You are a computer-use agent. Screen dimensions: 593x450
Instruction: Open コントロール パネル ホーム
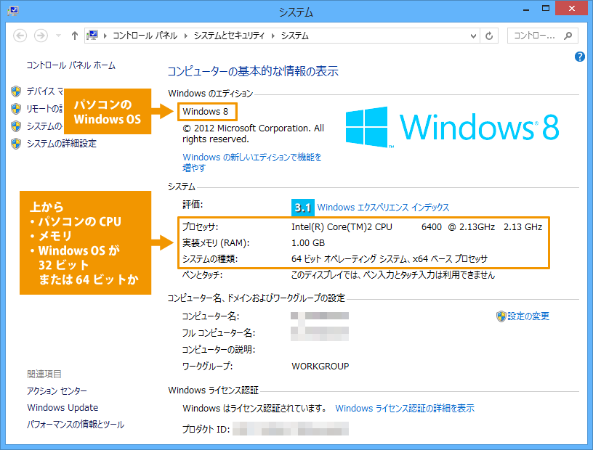[70, 65]
